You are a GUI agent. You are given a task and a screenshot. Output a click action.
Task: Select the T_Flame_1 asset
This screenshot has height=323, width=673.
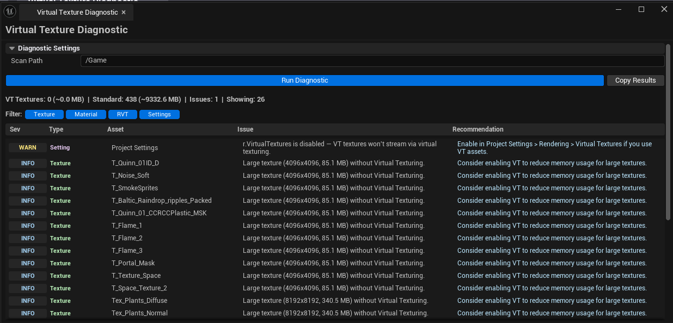coord(127,226)
